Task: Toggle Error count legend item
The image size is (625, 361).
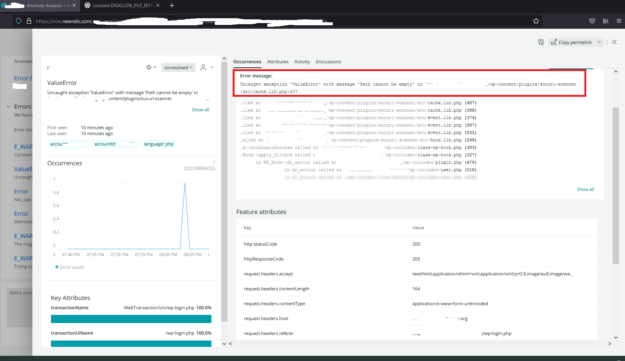Action: (x=70, y=267)
